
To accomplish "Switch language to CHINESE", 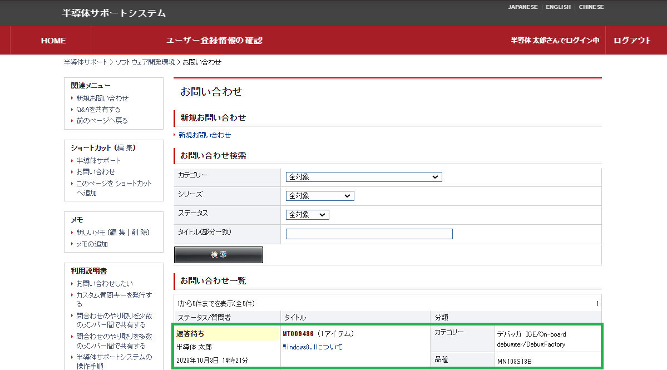I will pos(591,7).
